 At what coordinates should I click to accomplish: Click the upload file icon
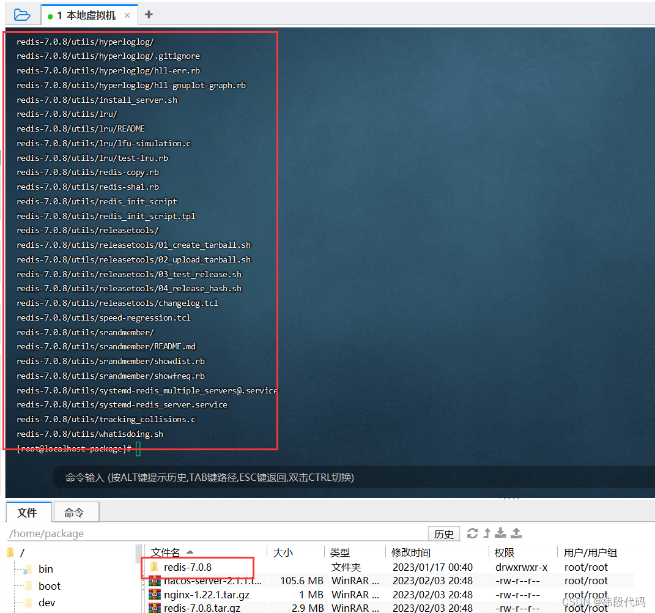516,533
